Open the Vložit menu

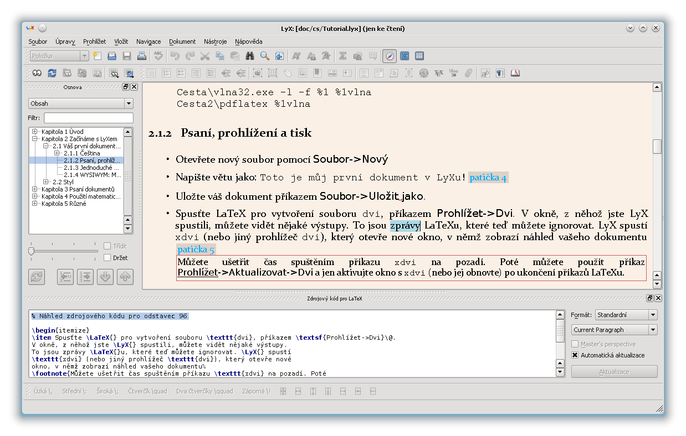tap(121, 41)
